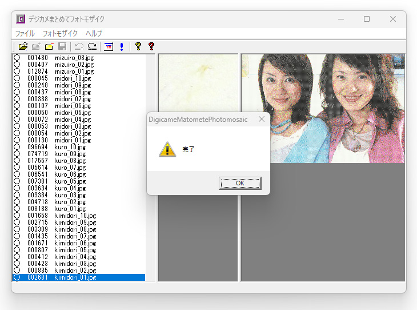The height and width of the screenshot is (310, 417).
Task: Select the midori_07.jpg row
Action: click(x=79, y=99)
